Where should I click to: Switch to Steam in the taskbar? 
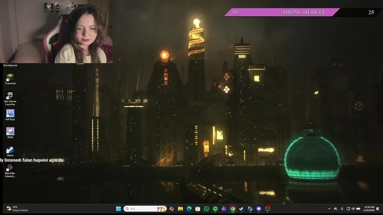241,209
